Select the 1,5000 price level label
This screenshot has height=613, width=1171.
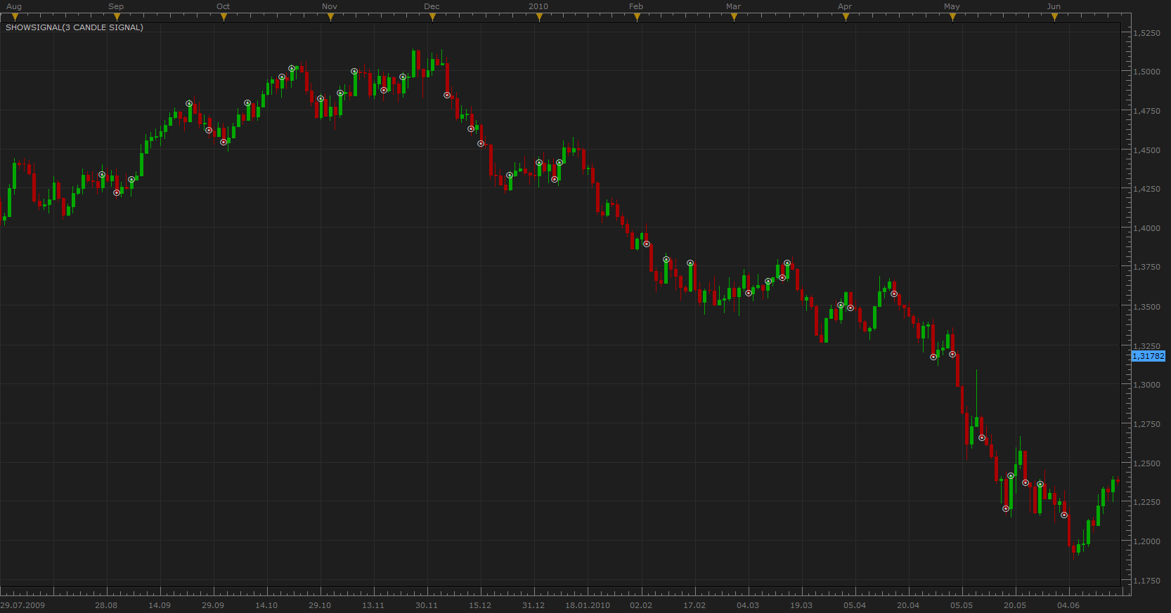1146,72
